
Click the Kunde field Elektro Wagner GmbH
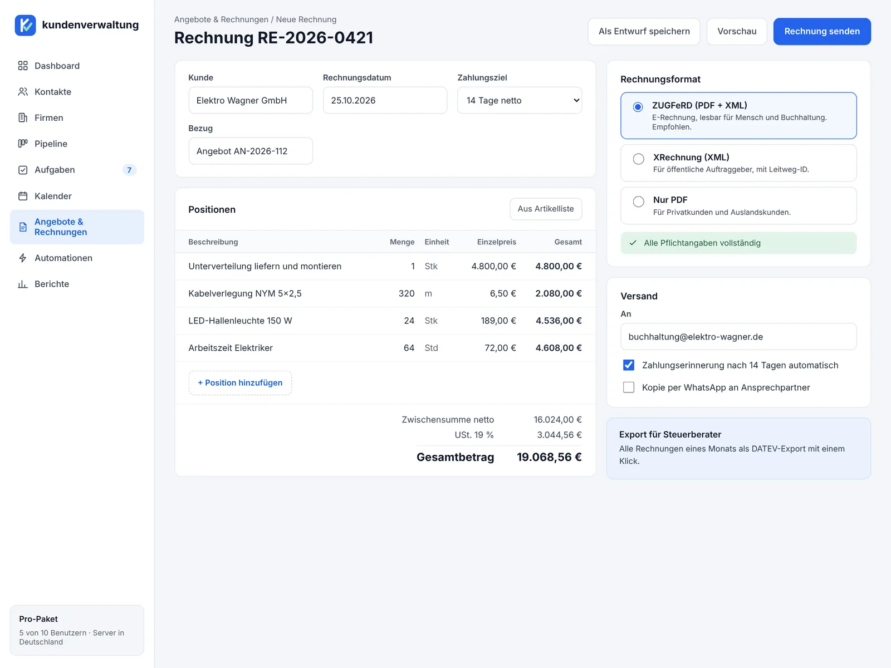(251, 100)
